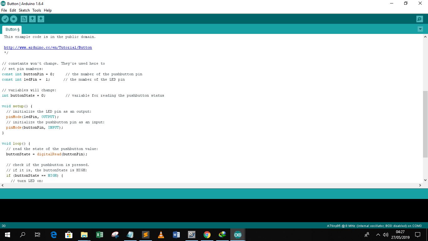Screen dimensions: 428x241
Task: Open VLC media player from taskbar
Action: pos(161,235)
